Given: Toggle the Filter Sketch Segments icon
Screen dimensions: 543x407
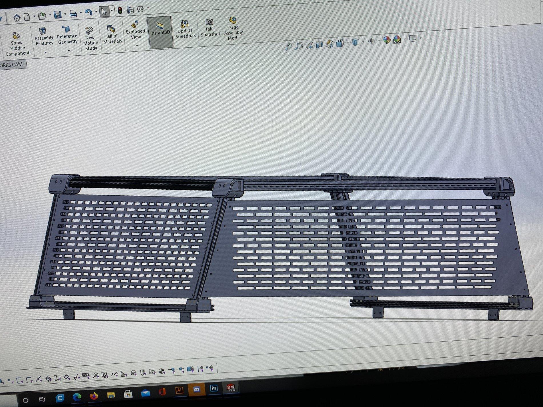Looking at the screenshot, I should click(x=29, y=380).
